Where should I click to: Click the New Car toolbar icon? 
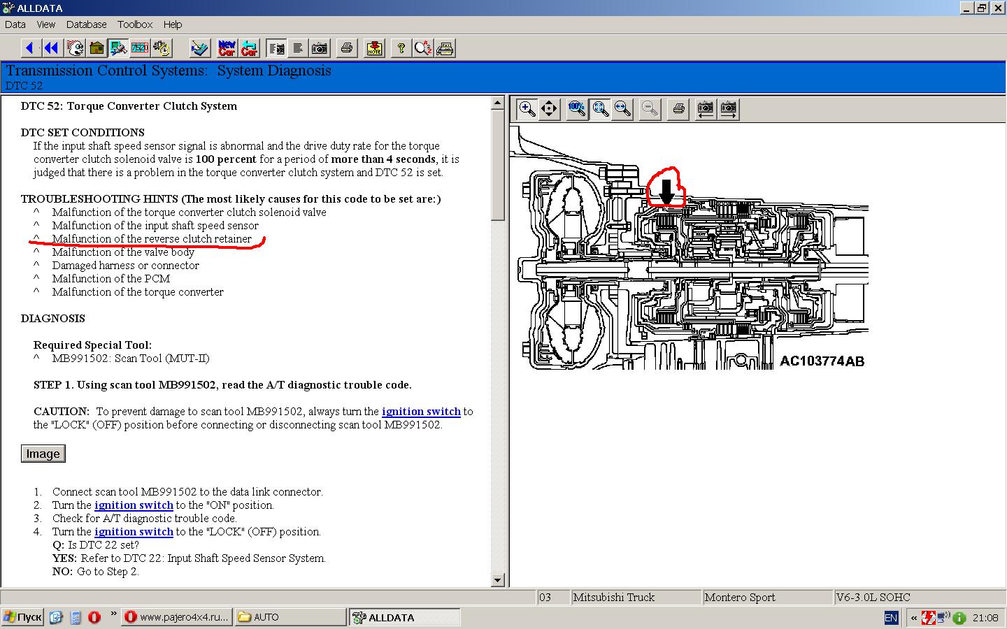[227, 48]
